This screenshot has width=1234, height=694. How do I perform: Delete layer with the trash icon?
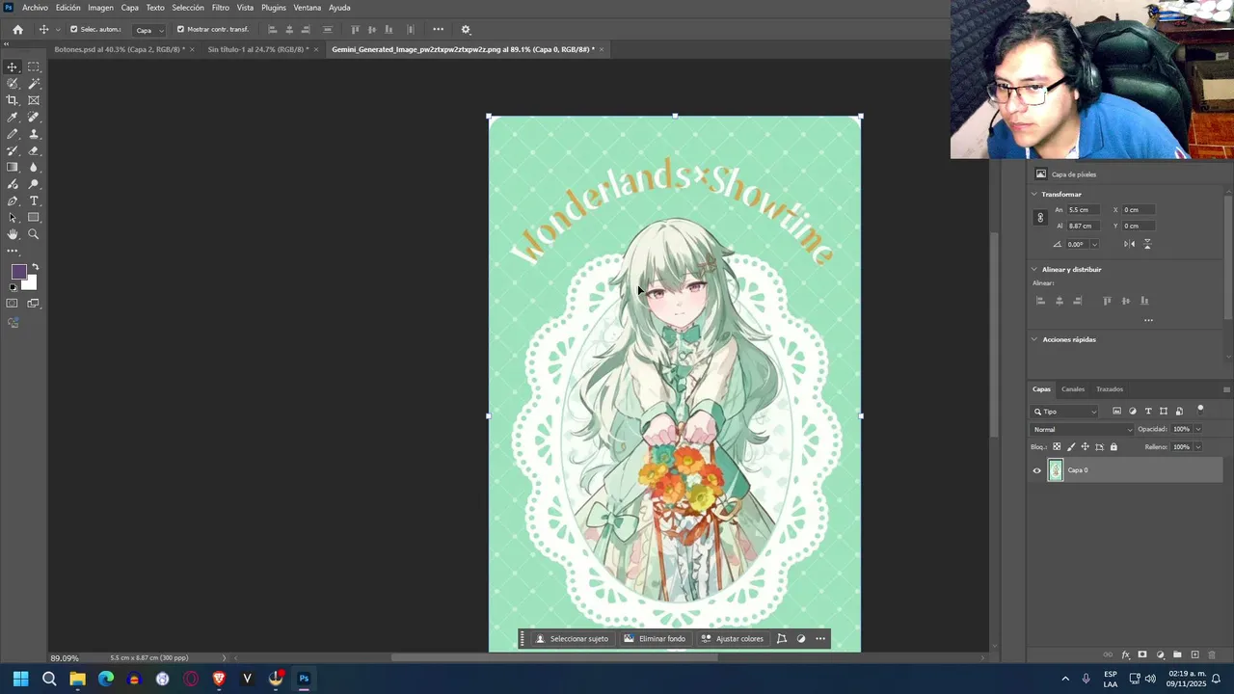[x=1213, y=655]
